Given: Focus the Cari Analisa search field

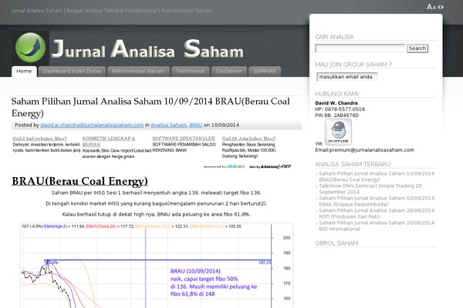Looking at the screenshot, I should (x=360, y=49).
